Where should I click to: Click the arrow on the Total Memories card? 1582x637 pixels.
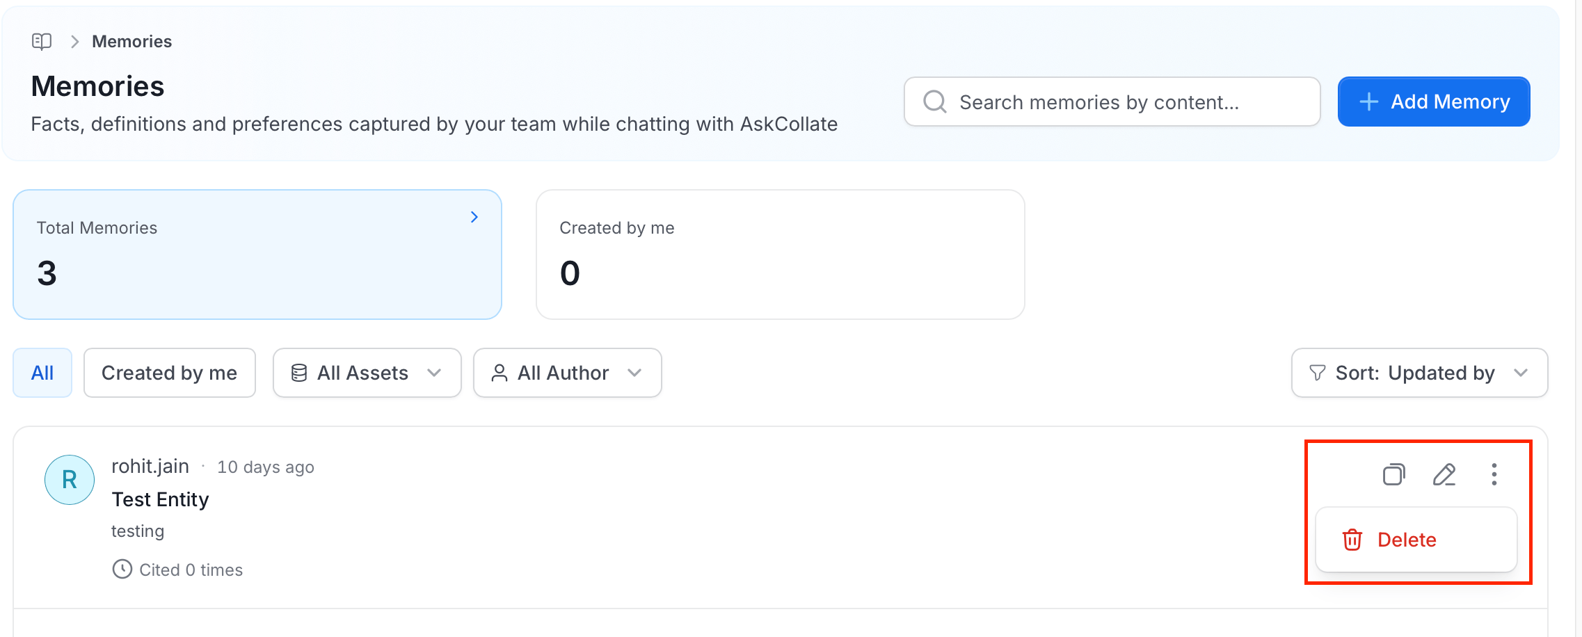[x=474, y=217]
